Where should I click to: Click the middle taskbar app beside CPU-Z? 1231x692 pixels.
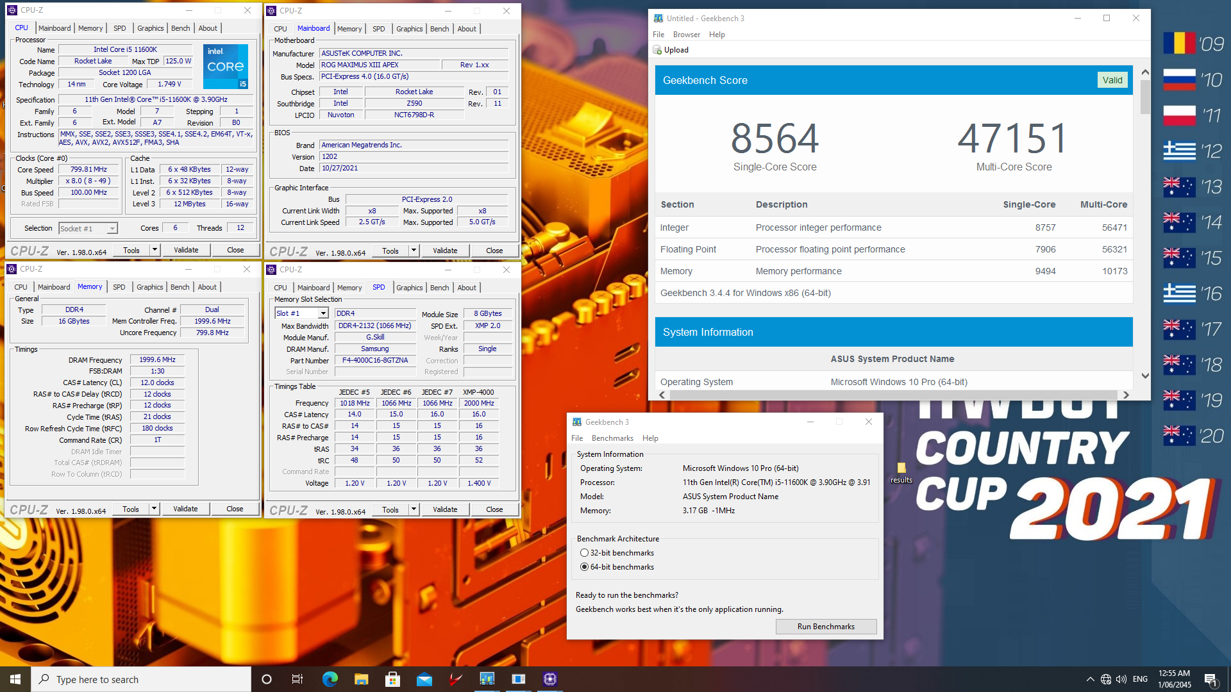click(518, 679)
